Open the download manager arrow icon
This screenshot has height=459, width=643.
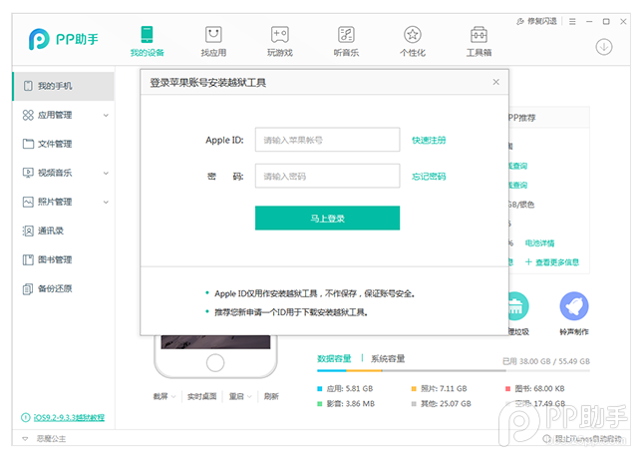pos(604,47)
